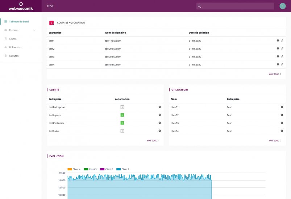291x199 pixels.
Task: Click gear icon for testAgence client
Action: click(159, 115)
